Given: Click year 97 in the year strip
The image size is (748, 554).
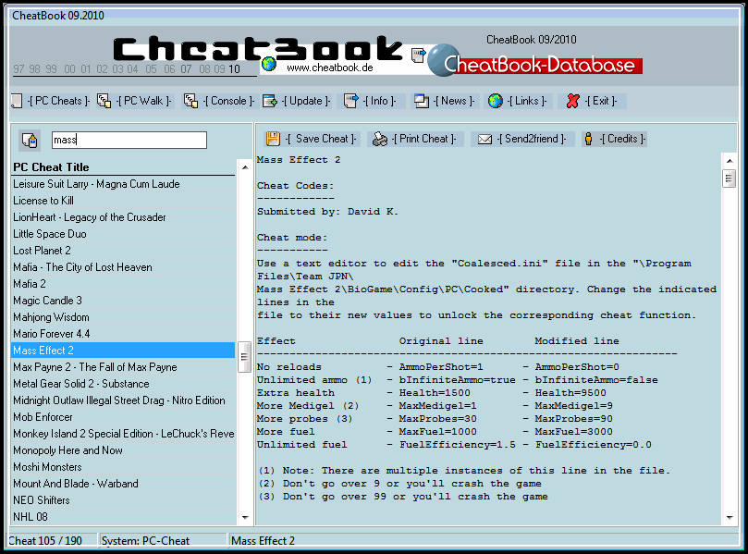Looking at the screenshot, I should tap(18, 69).
